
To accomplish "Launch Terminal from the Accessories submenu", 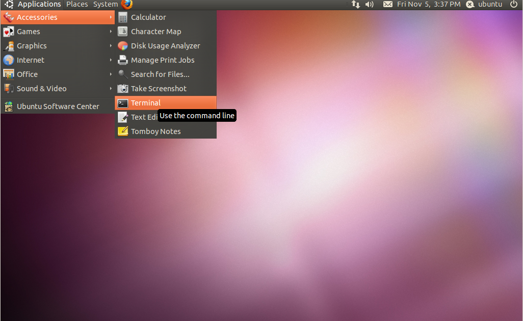I will 166,103.
